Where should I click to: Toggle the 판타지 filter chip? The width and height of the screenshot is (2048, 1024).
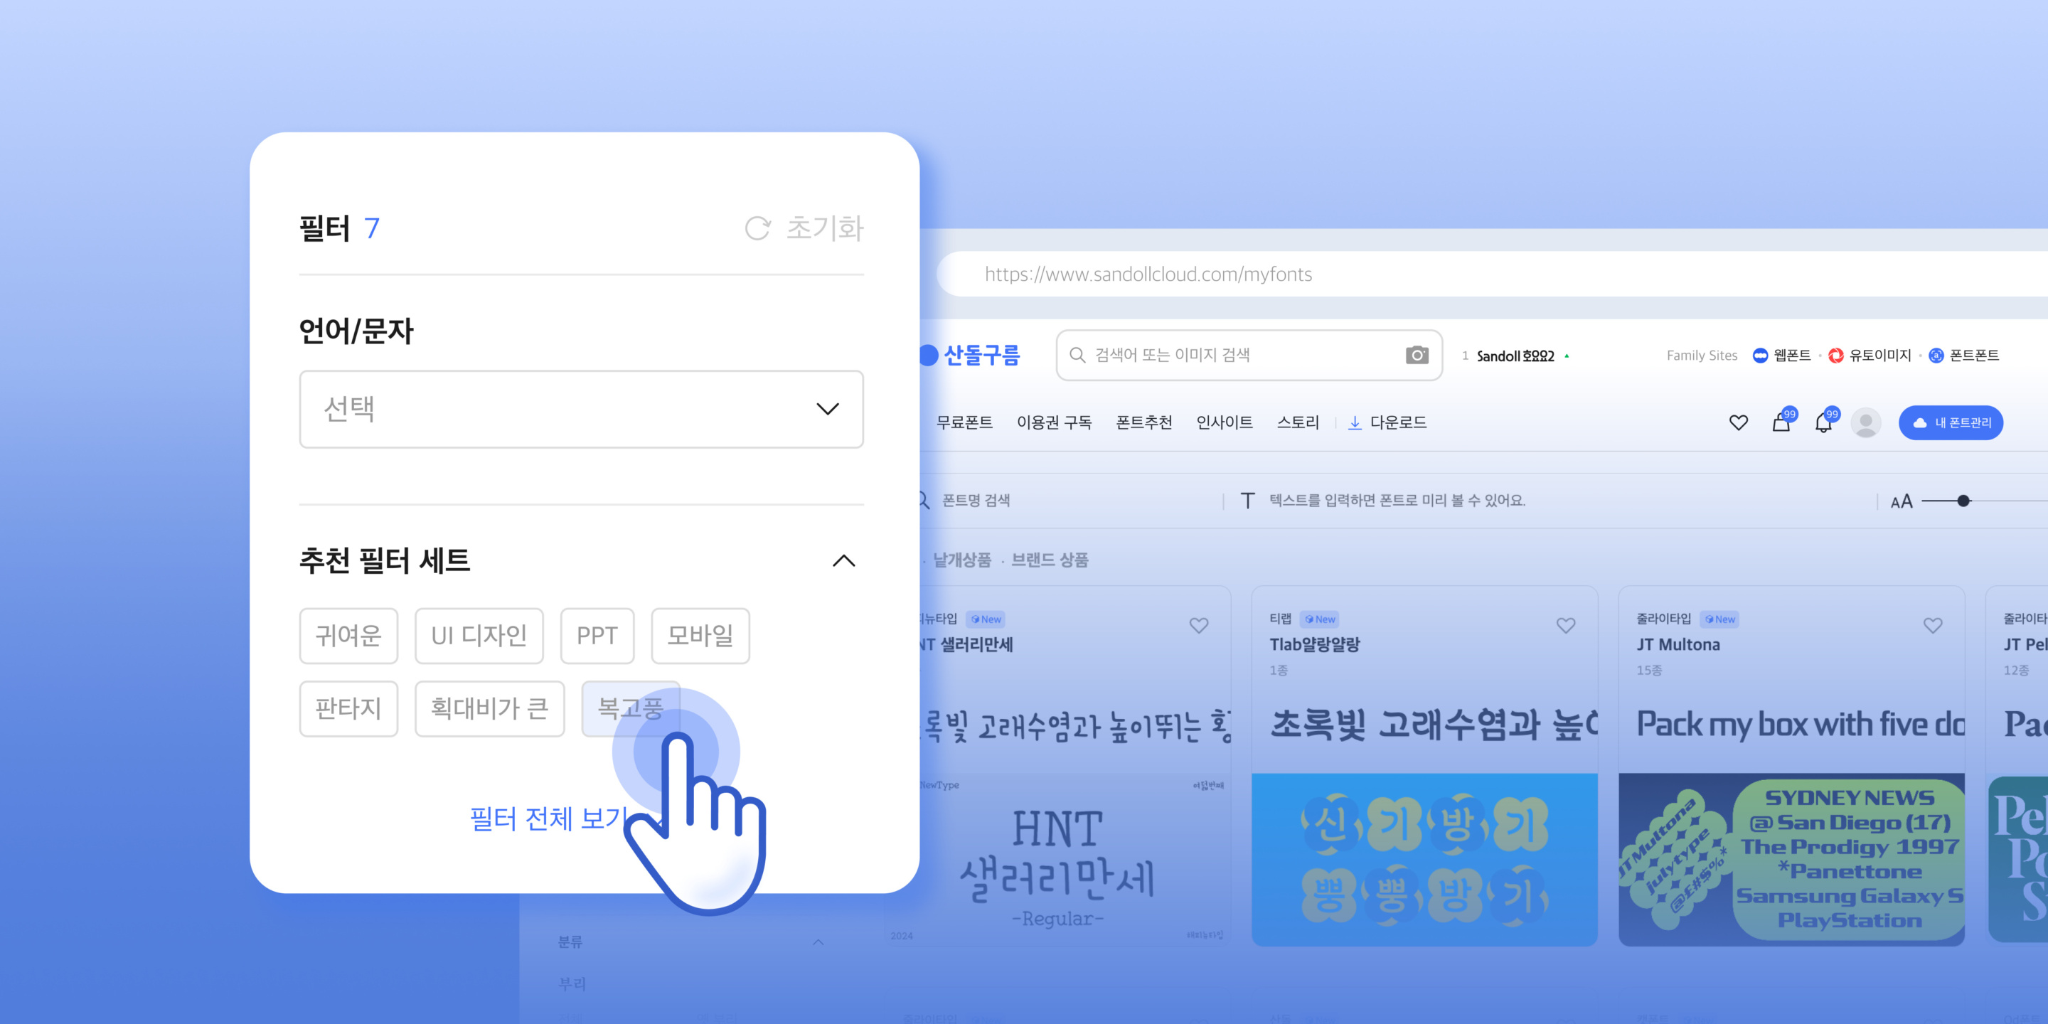coord(348,708)
